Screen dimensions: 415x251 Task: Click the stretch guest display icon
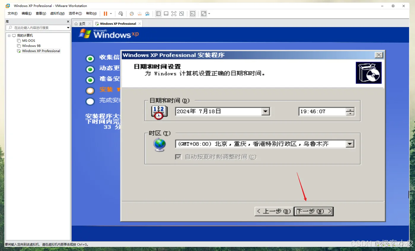point(204,14)
